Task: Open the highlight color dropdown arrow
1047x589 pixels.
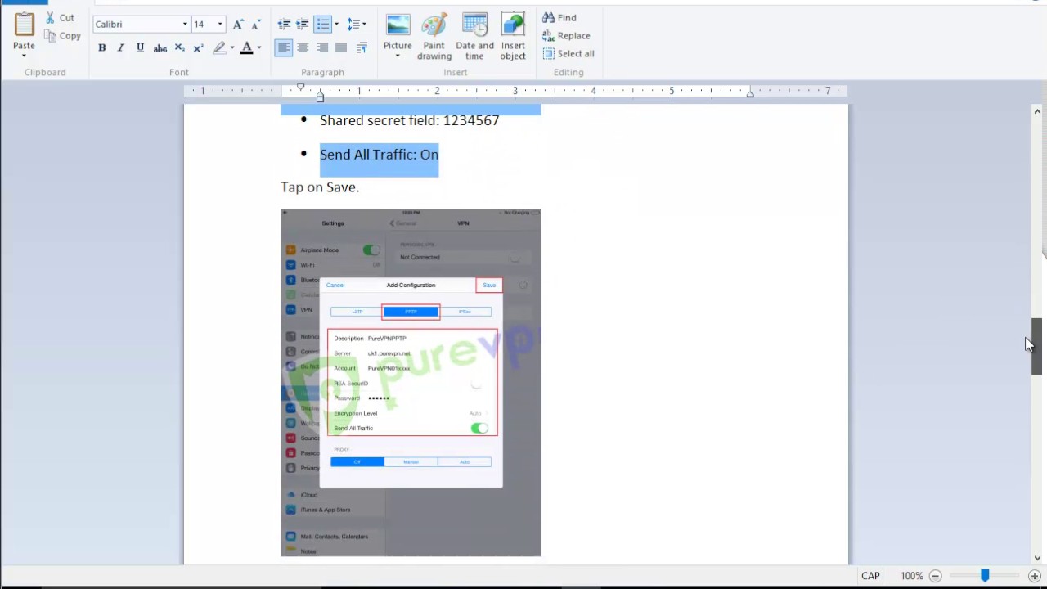Action: (x=232, y=48)
